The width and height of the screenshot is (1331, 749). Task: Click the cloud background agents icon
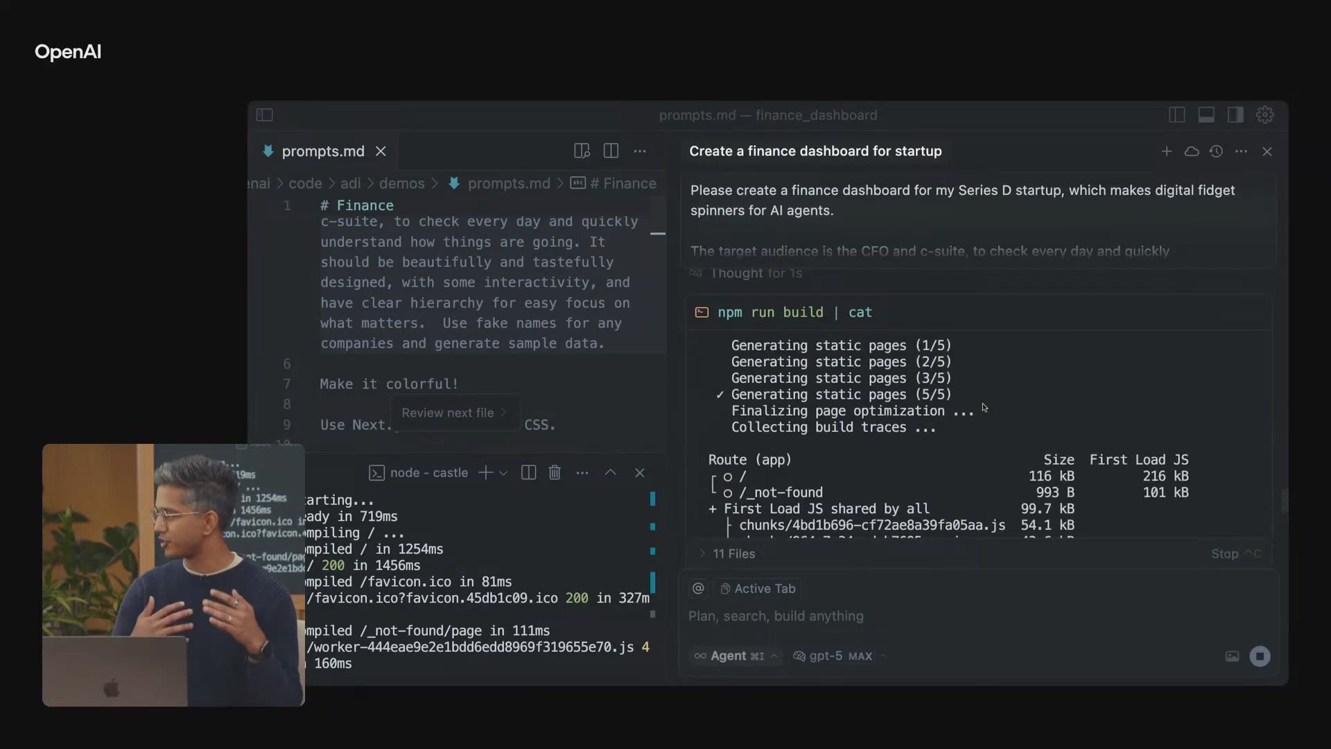point(1192,151)
